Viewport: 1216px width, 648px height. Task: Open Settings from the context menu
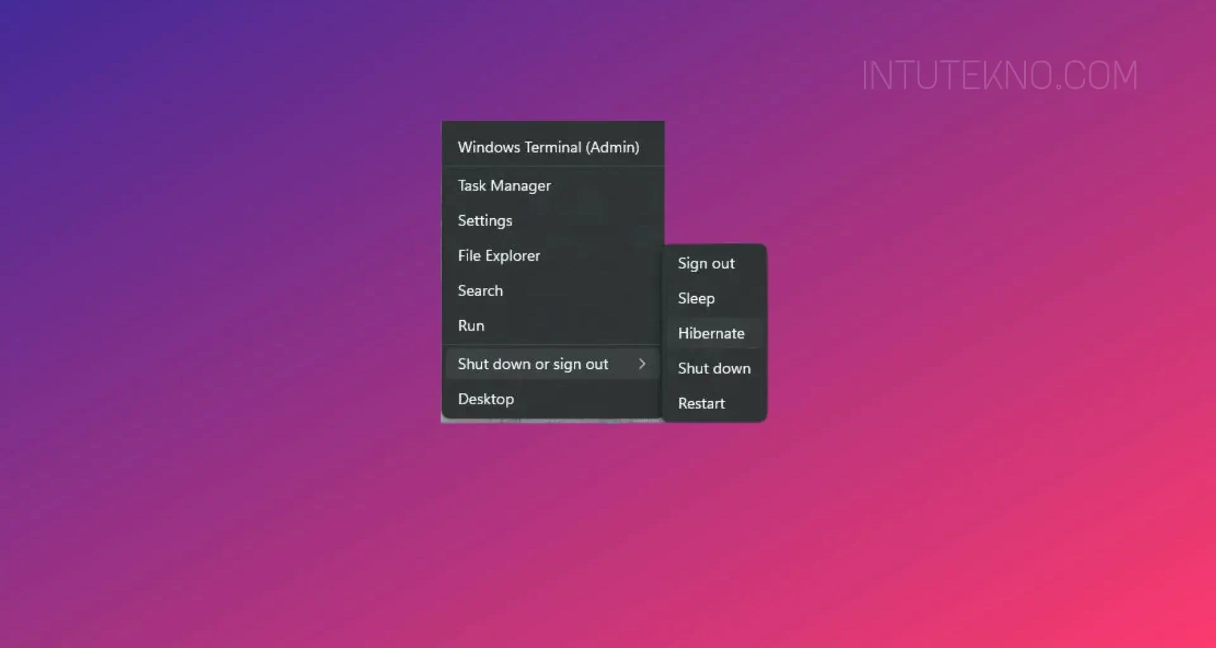click(552, 220)
